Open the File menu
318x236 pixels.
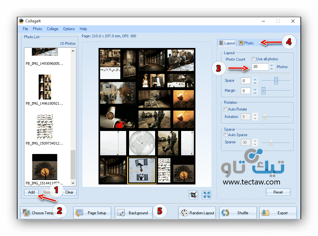pyautogui.click(x=25, y=29)
